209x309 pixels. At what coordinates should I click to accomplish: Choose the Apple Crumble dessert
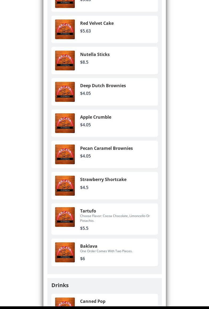(x=104, y=123)
